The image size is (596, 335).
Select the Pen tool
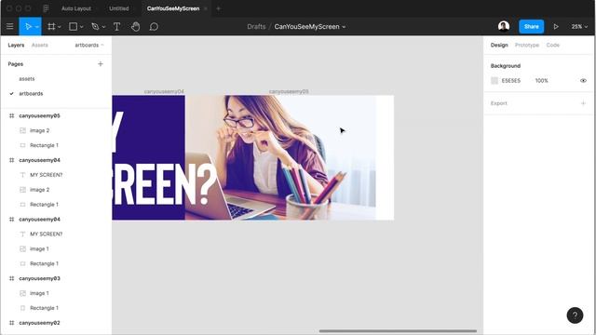[95, 27]
